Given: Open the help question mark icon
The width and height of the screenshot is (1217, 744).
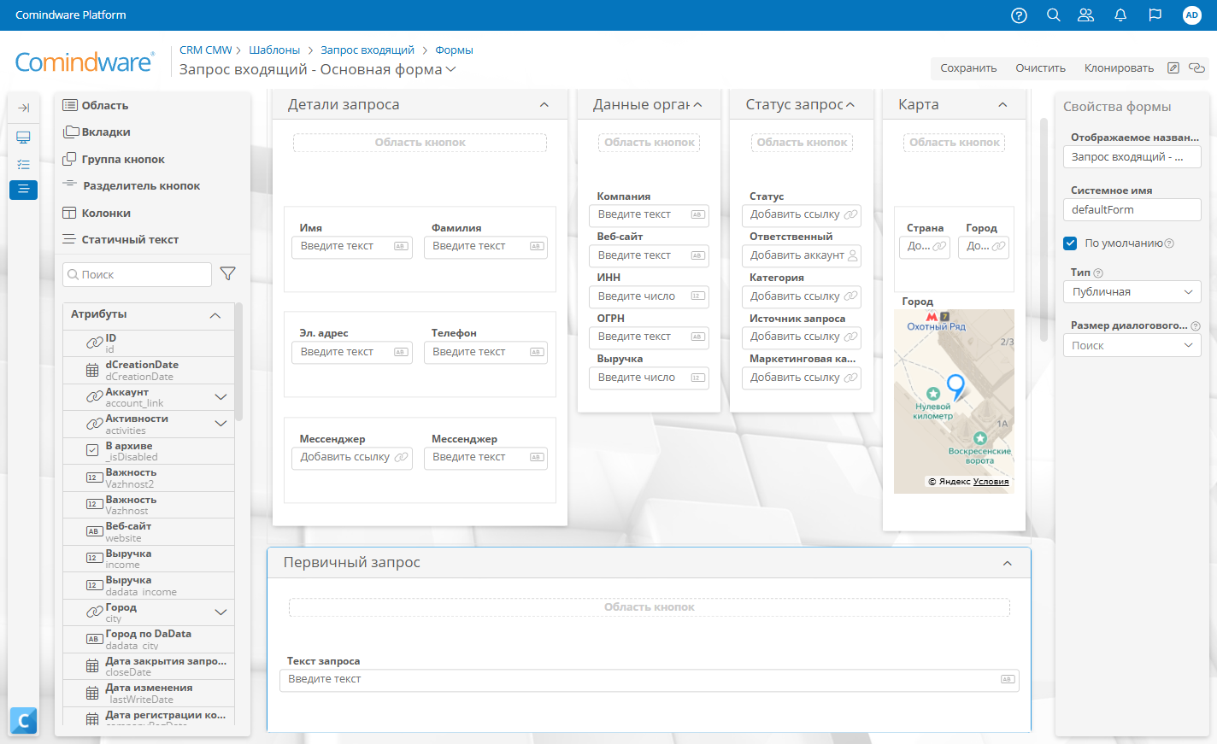Looking at the screenshot, I should click(x=1019, y=15).
